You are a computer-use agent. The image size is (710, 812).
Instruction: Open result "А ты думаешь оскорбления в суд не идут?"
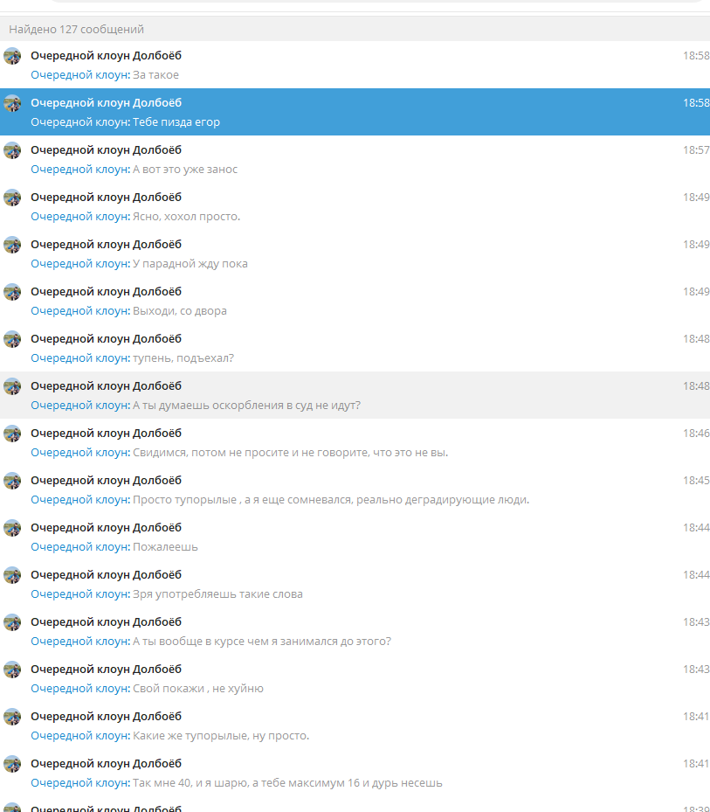pos(355,395)
